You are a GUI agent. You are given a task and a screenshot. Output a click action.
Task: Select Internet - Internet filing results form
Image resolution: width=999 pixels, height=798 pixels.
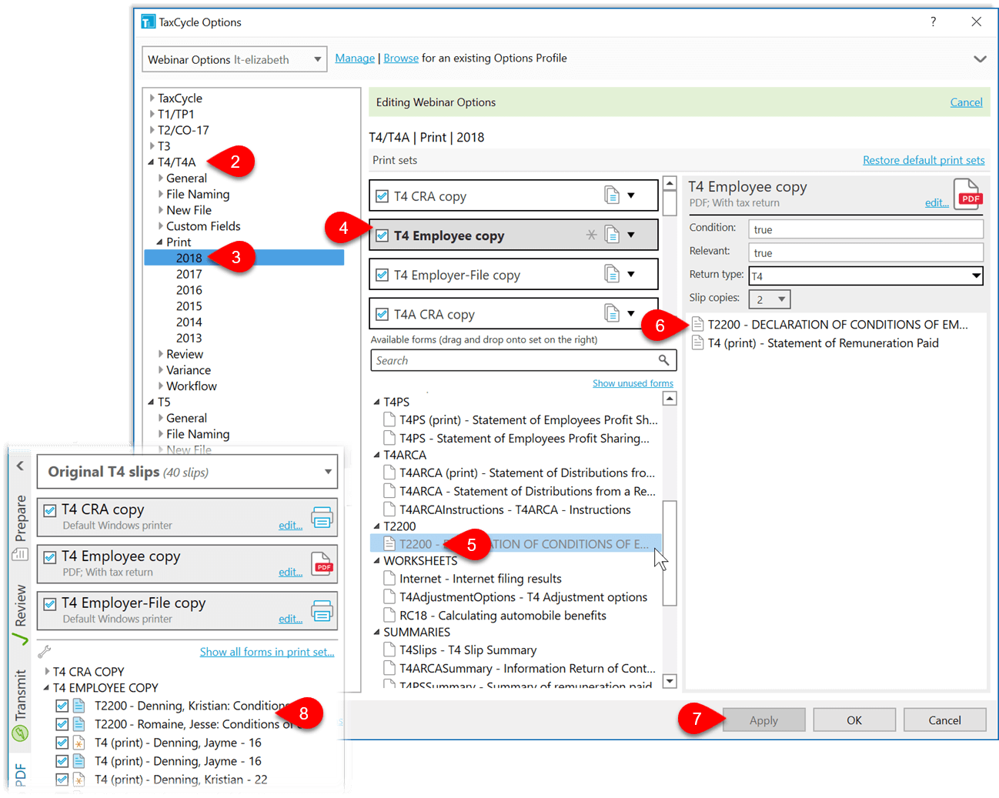pyautogui.click(x=480, y=579)
